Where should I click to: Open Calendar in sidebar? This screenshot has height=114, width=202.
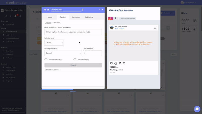point(9,58)
